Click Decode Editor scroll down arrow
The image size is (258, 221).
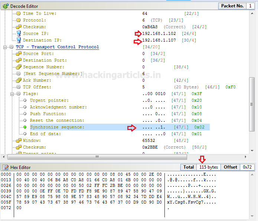click(x=252, y=150)
